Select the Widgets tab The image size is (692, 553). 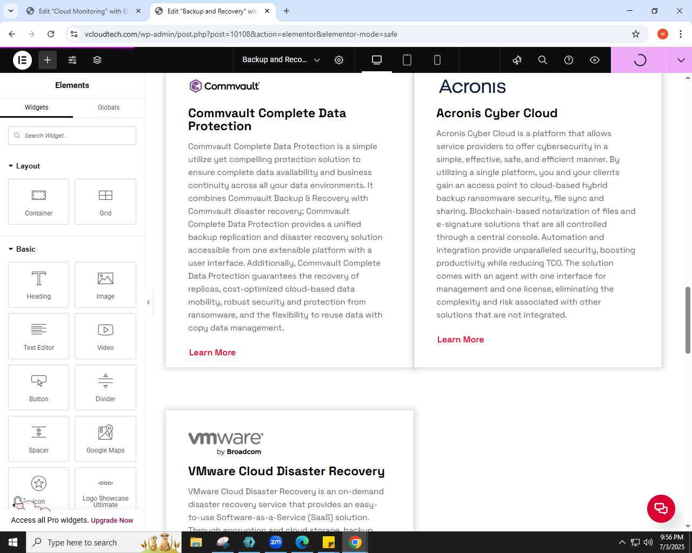36,107
